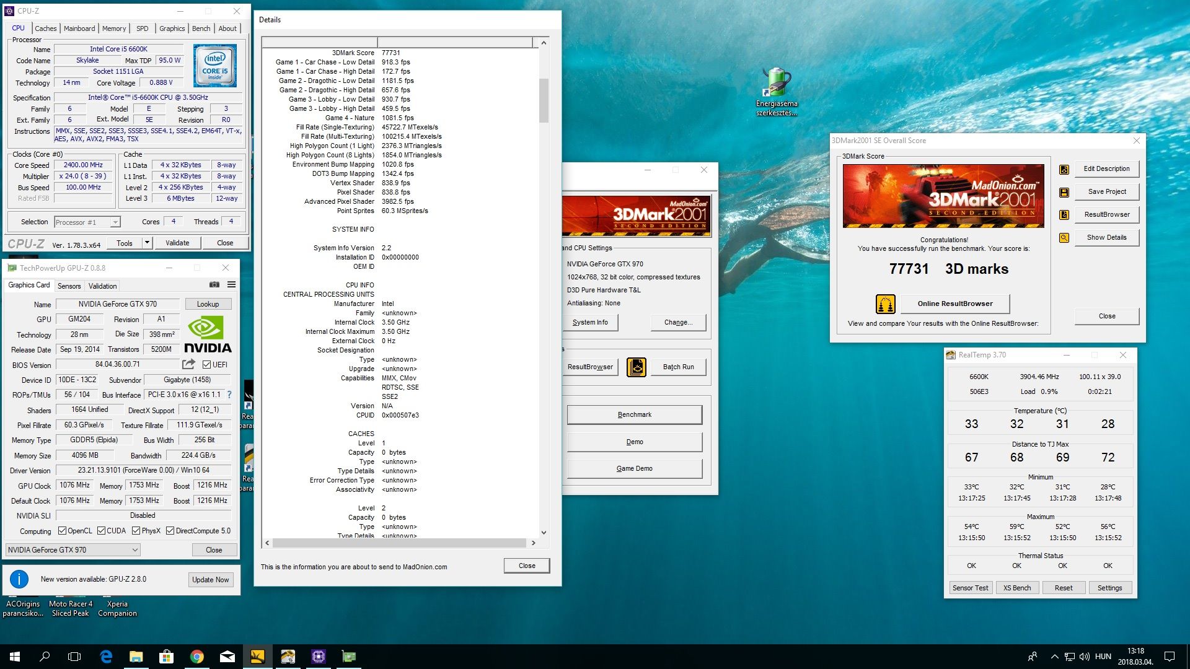Switch to 3DMark2001 taskbar icon
The image size is (1190, 669).
click(258, 657)
